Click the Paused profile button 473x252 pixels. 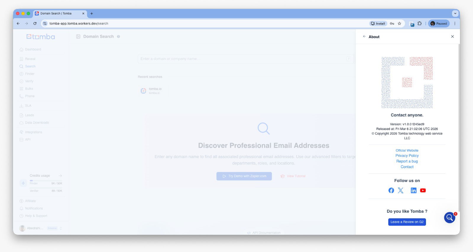(439, 24)
